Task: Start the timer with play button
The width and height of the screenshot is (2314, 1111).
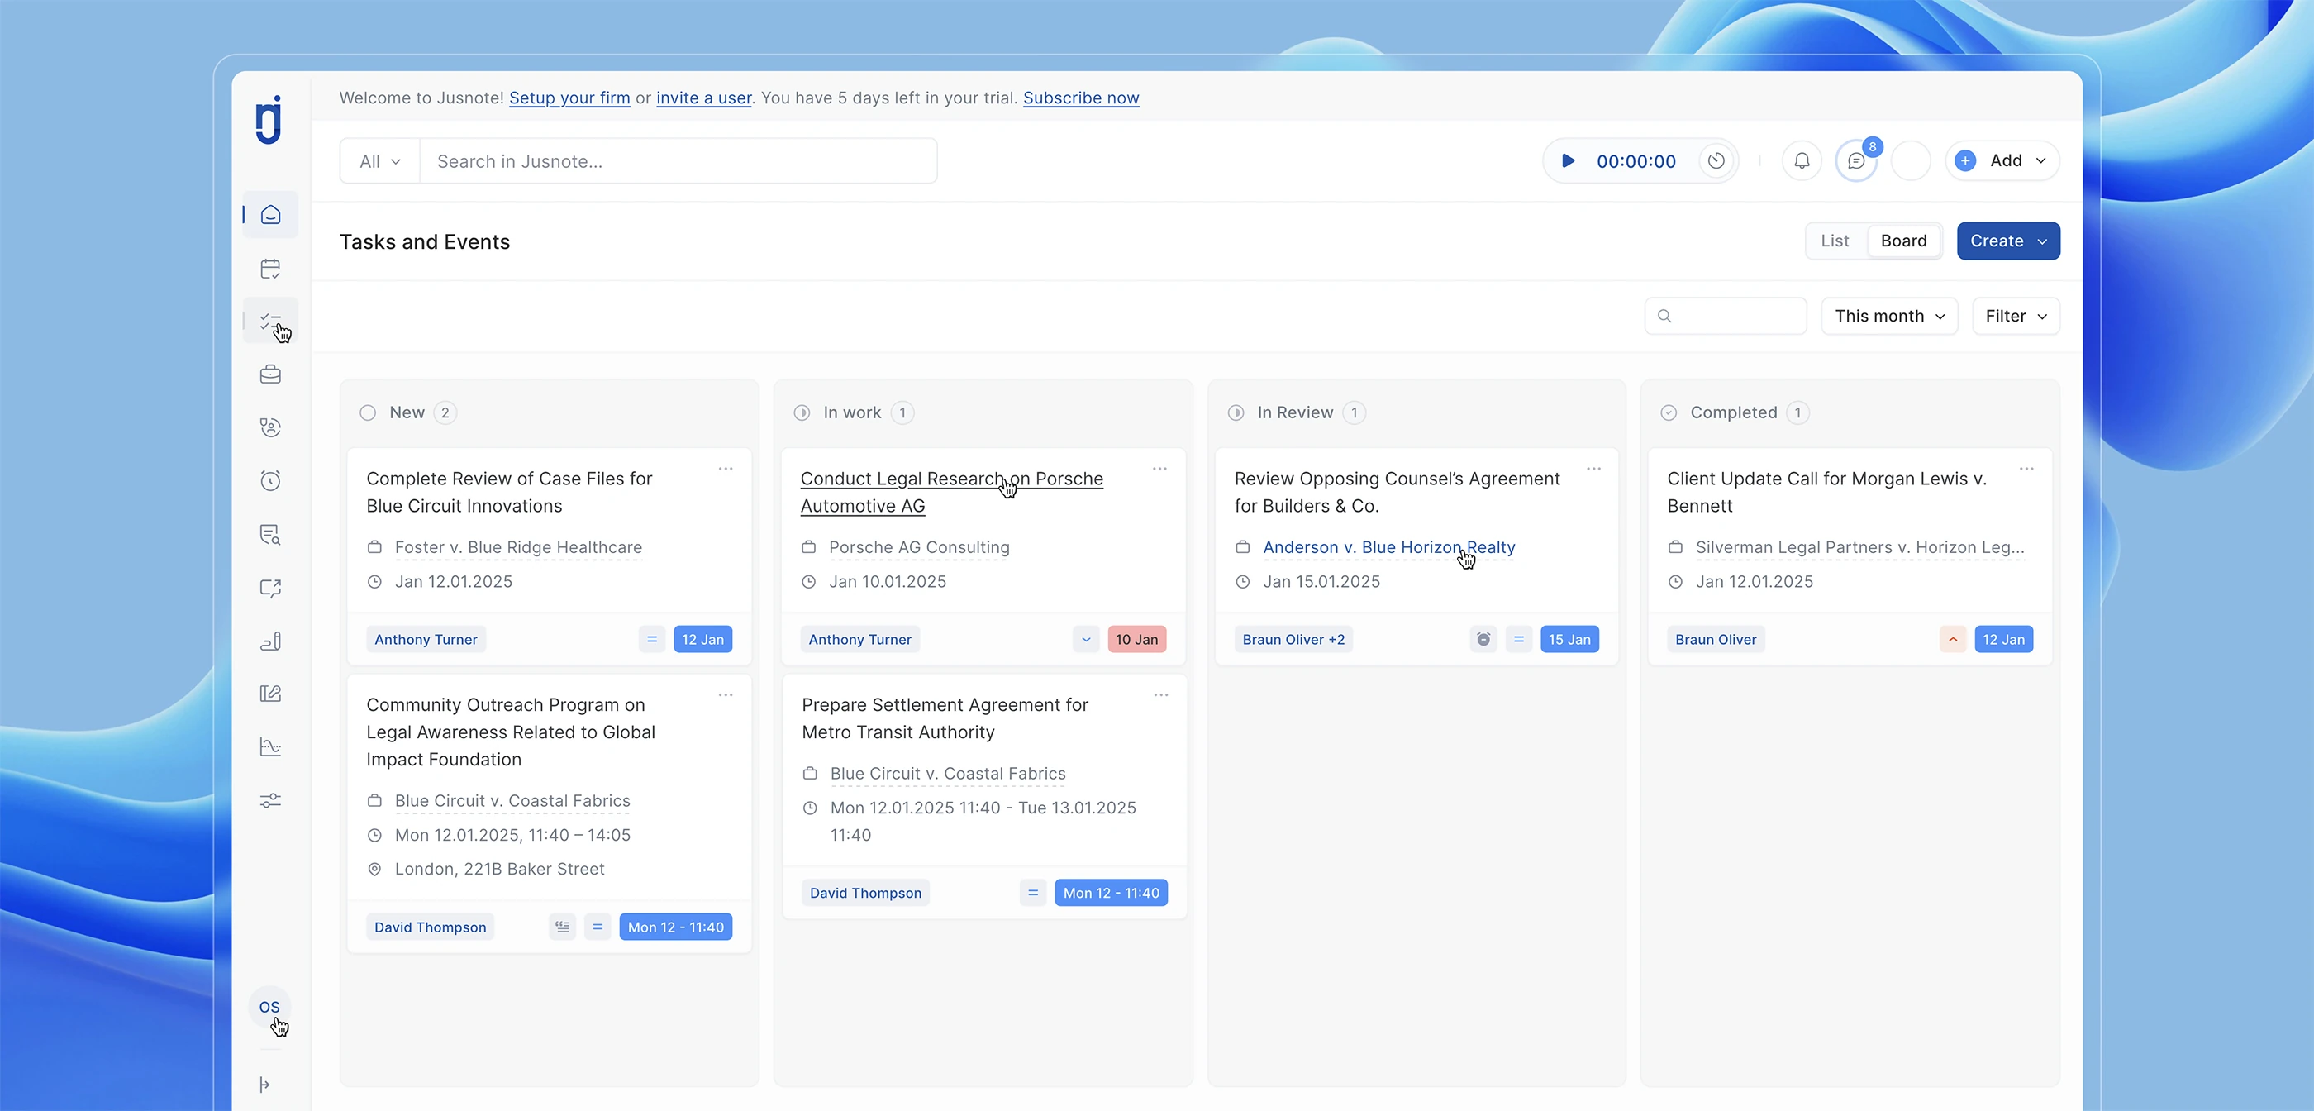Action: [x=1568, y=161]
